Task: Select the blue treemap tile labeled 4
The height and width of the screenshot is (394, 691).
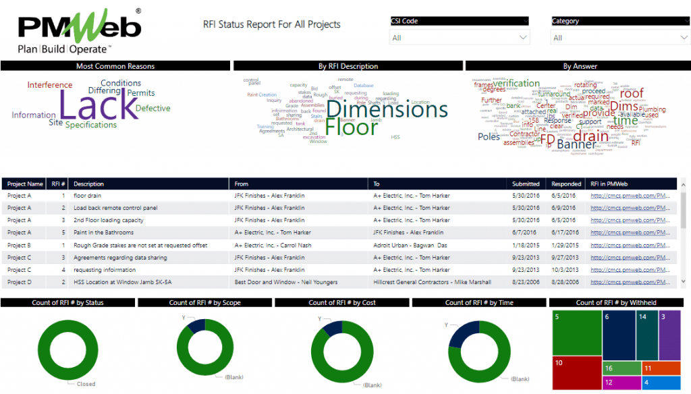Action: tap(661, 383)
